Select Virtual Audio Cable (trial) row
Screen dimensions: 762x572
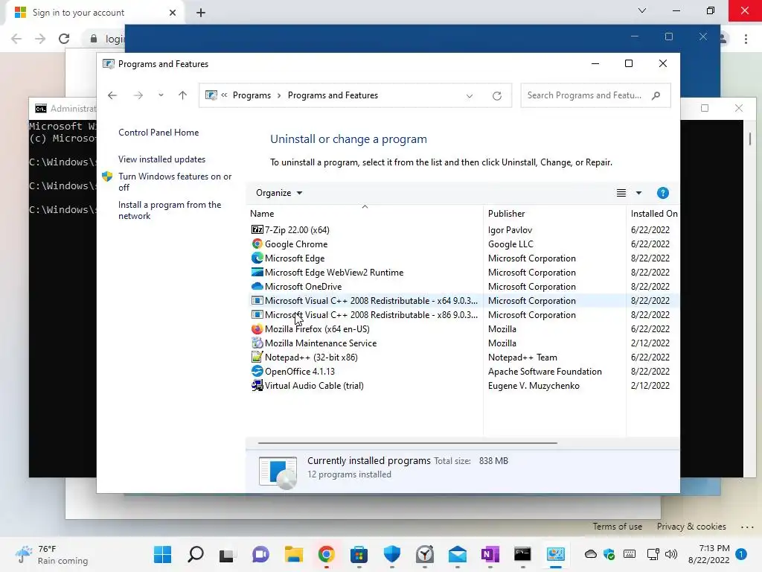(x=464, y=385)
